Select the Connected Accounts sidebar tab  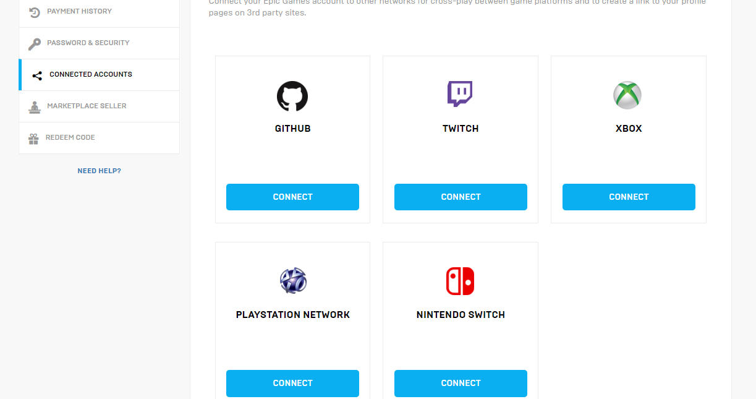91,74
